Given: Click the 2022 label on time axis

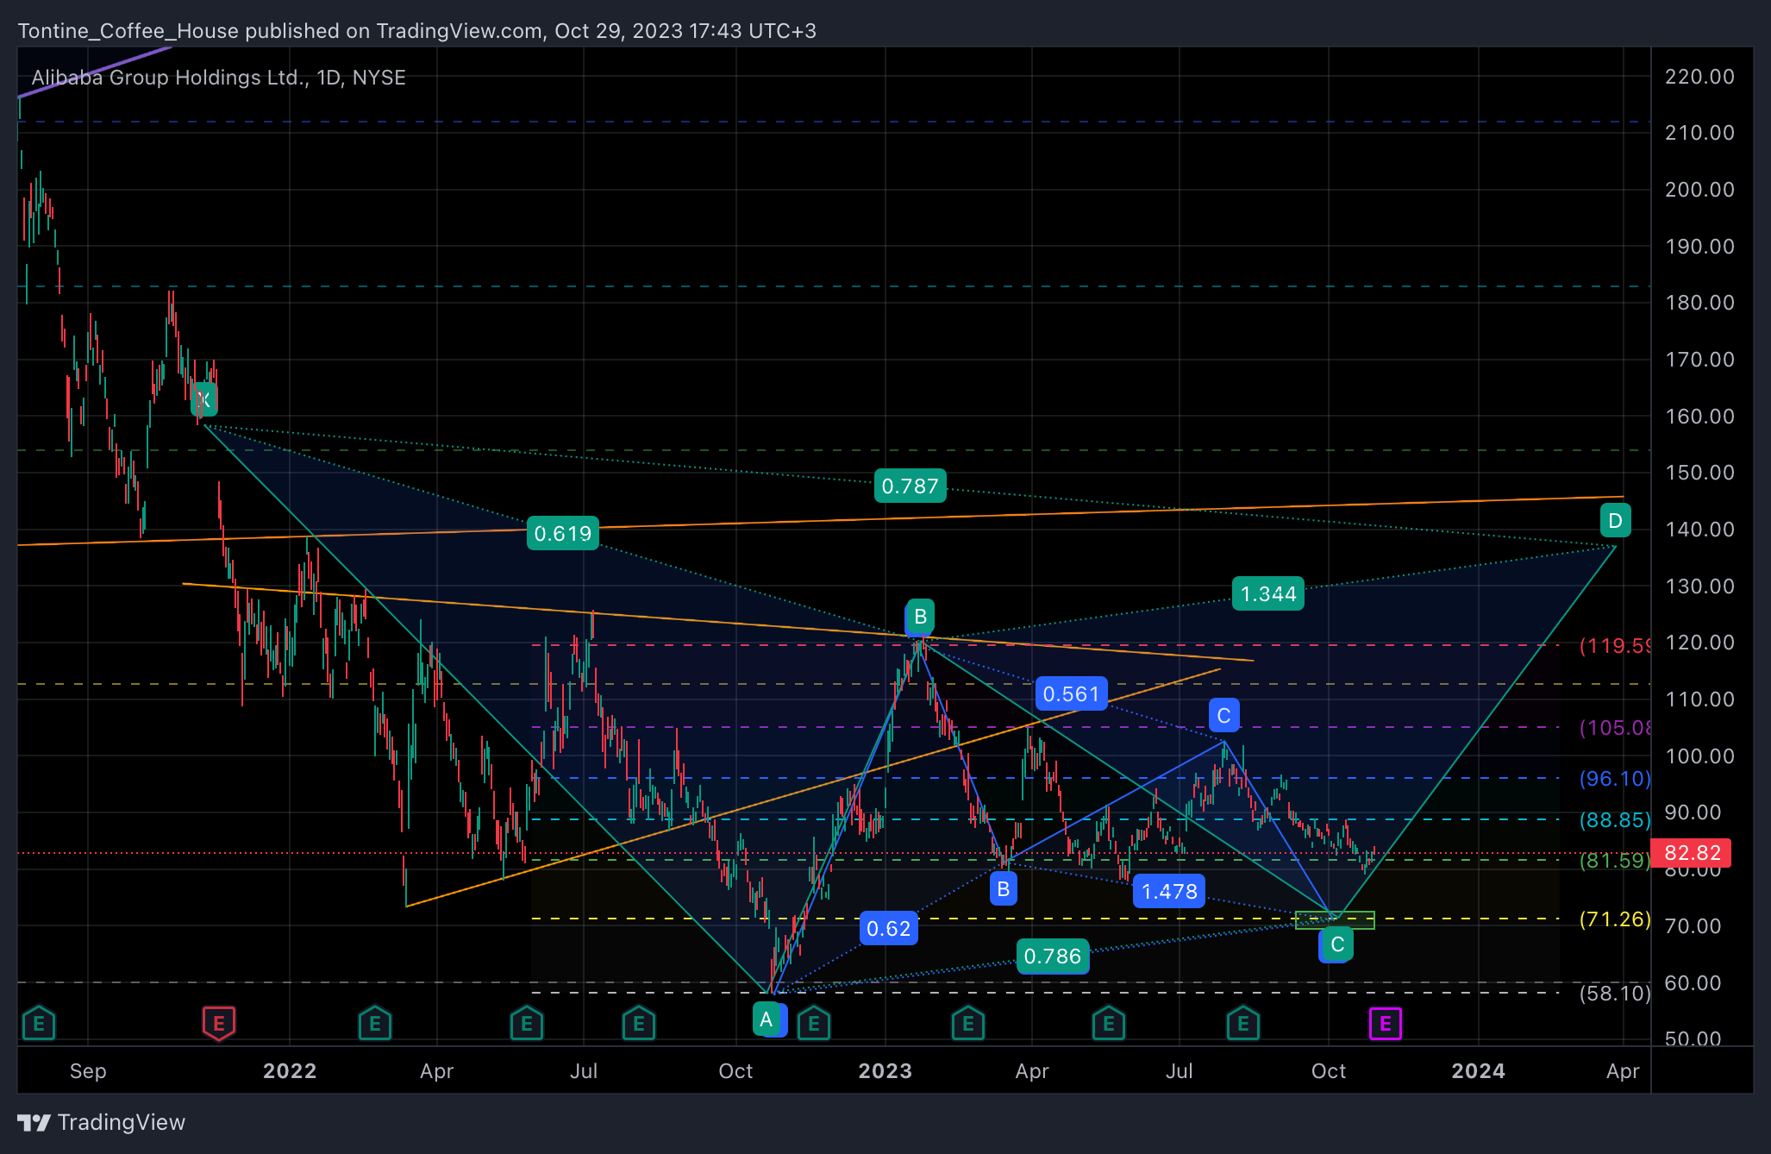Looking at the screenshot, I should tap(290, 1071).
